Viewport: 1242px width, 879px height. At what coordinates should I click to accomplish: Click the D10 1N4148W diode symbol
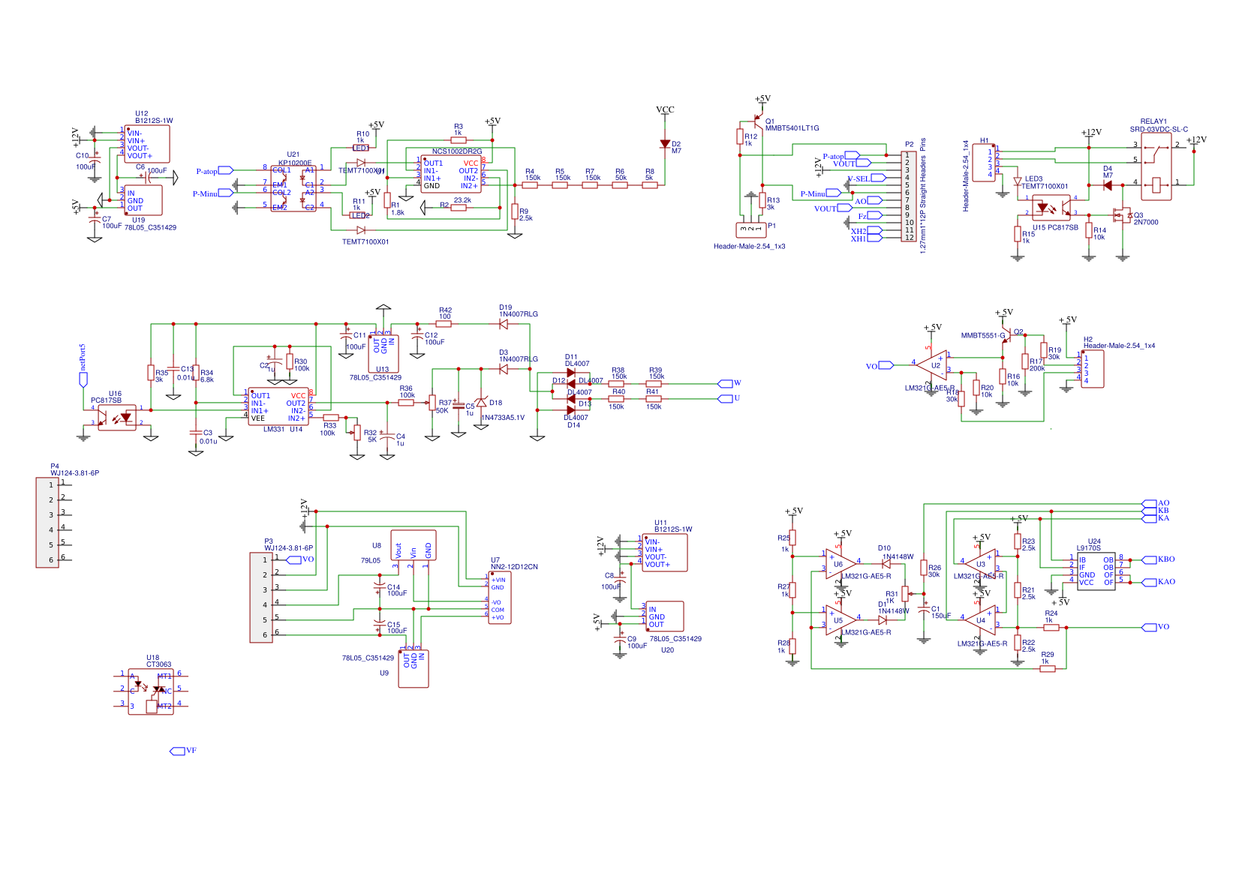point(886,564)
